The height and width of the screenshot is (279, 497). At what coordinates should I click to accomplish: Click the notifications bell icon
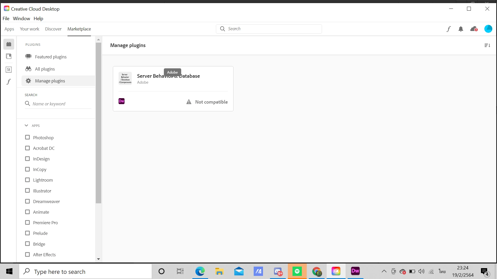(x=461, y=29)
